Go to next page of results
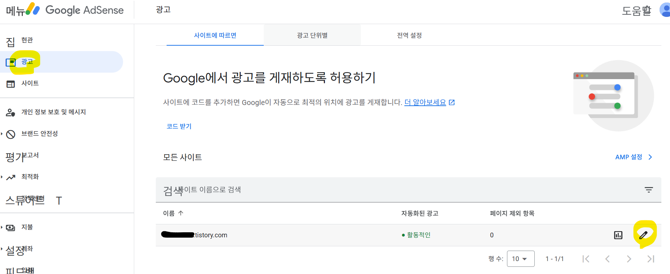 tap(629, 259)
